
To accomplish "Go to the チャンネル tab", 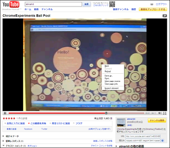I will (47, 9).
